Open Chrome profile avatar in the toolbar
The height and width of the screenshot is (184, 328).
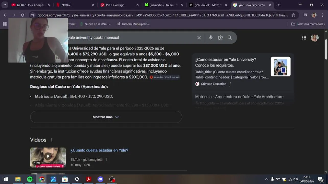click(314, 15)
